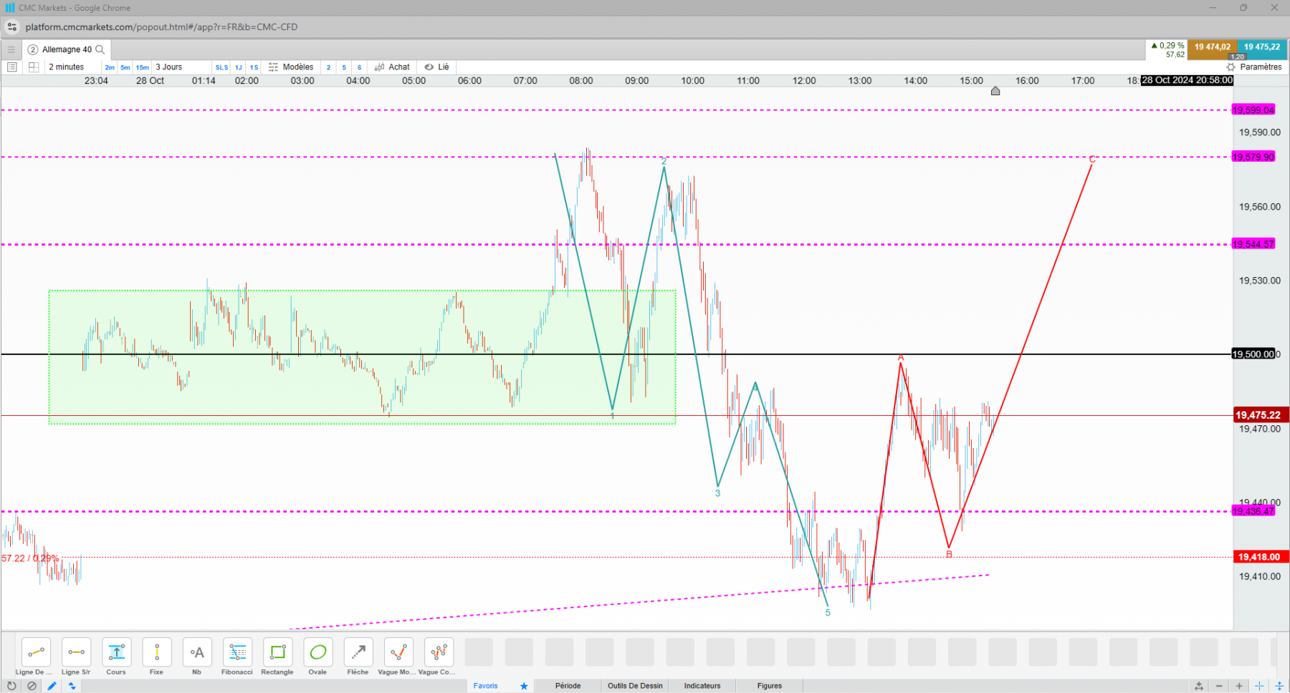Select the Vague Corrective wave tool
This screenshot has width=1290, height=693.
[x=439, y=652]
